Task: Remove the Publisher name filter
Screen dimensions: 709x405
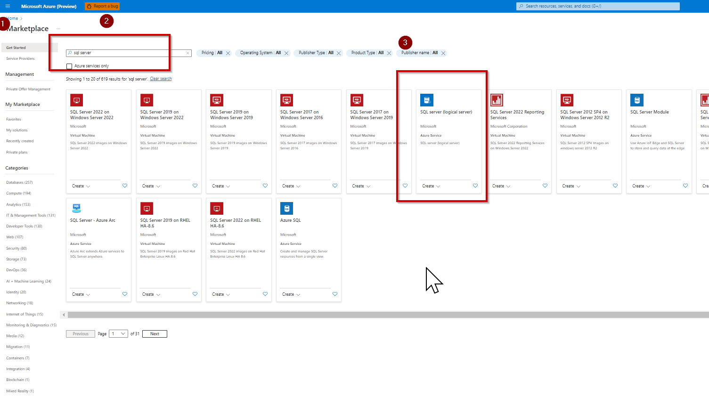Action: pos(443,53)
